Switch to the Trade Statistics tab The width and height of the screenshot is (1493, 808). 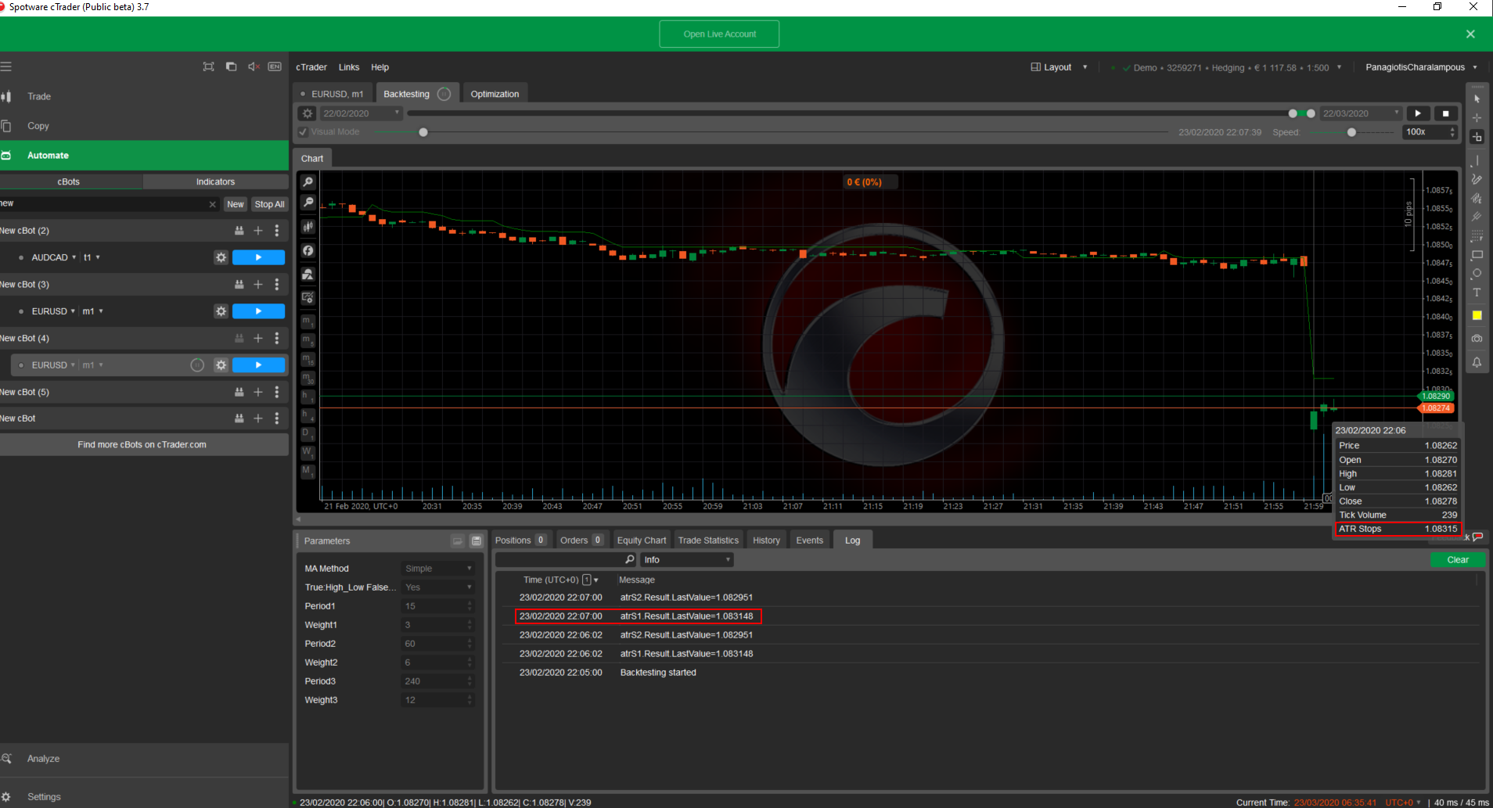point(708,540)
